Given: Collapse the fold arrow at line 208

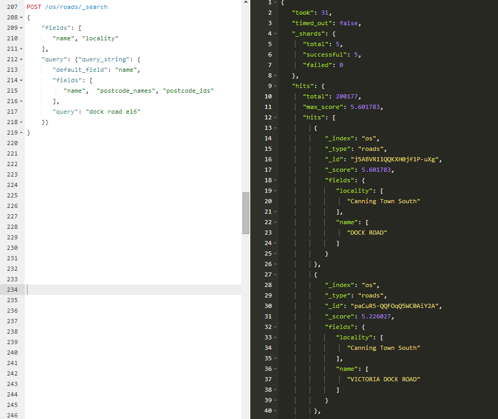Looking at the screenshot, I should point(22,17).
